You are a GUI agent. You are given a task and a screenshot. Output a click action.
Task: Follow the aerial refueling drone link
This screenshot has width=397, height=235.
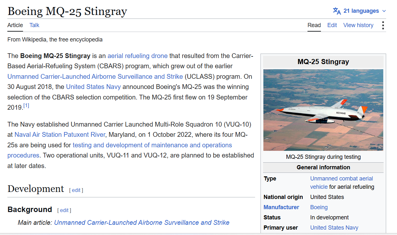[137, 56]
